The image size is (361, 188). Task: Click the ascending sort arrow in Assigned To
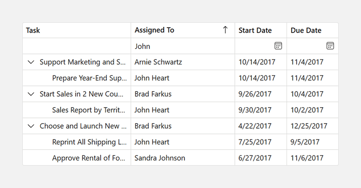point(225,30)
